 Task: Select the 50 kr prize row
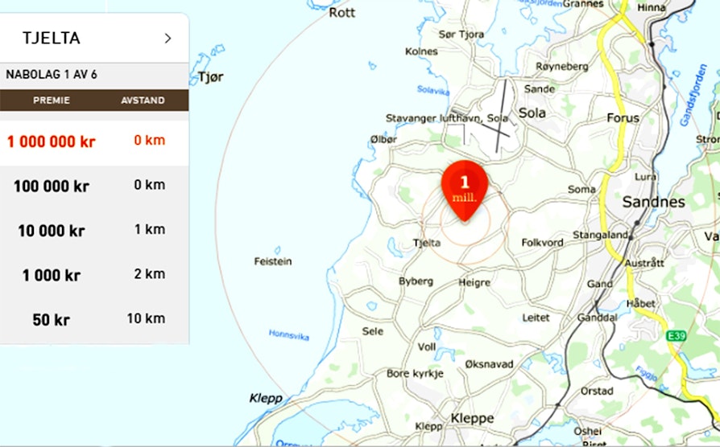click(x=94, y=319)
